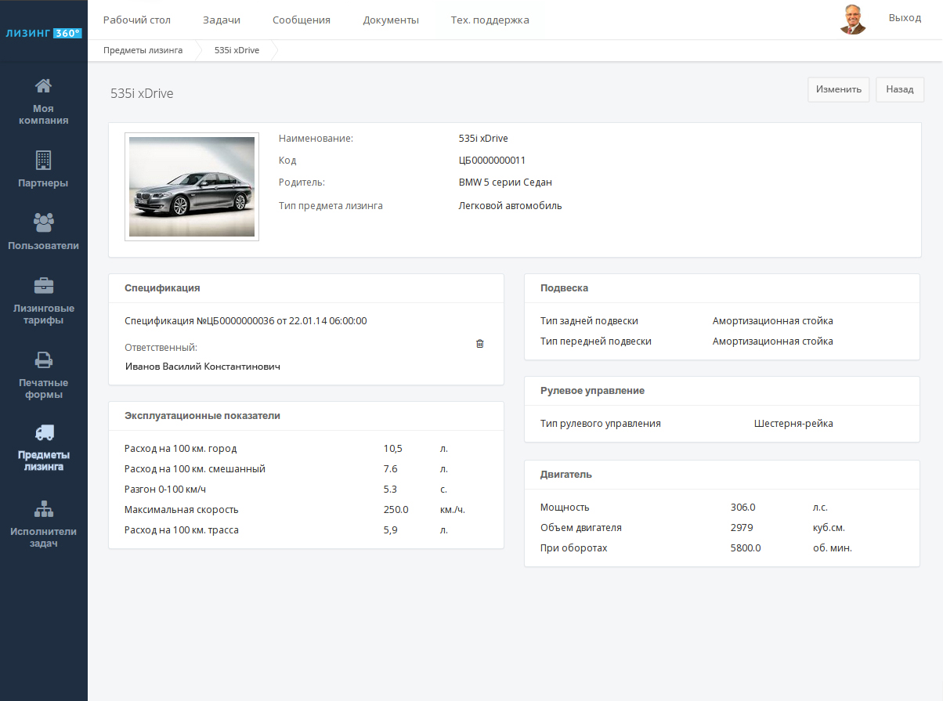
Task: Open the Сообщения menu item
Action: tap(302, 20)
